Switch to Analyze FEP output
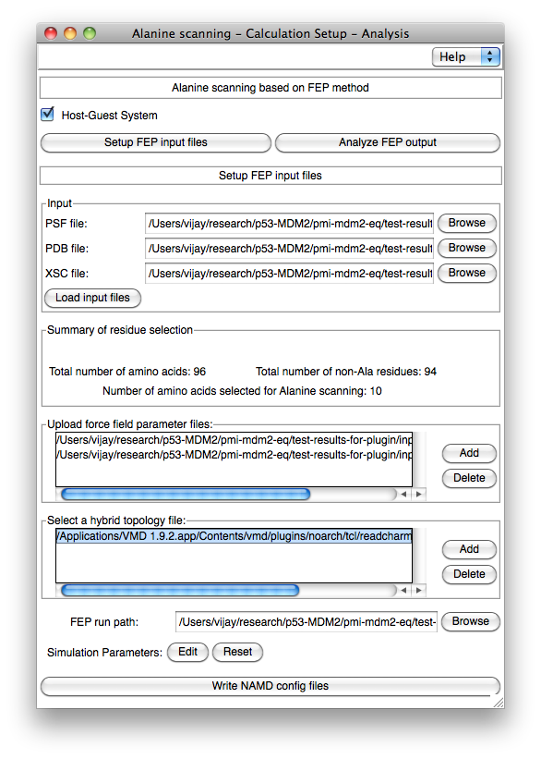The image size is (541, 759). (387, 142)
